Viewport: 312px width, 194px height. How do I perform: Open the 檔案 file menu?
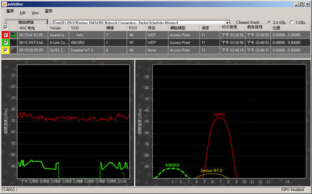click(10, 11)
